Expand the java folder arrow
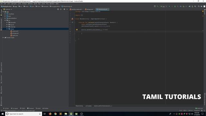Image resolution: width=206 pixels, height=116 pixels. coord(5,16)
